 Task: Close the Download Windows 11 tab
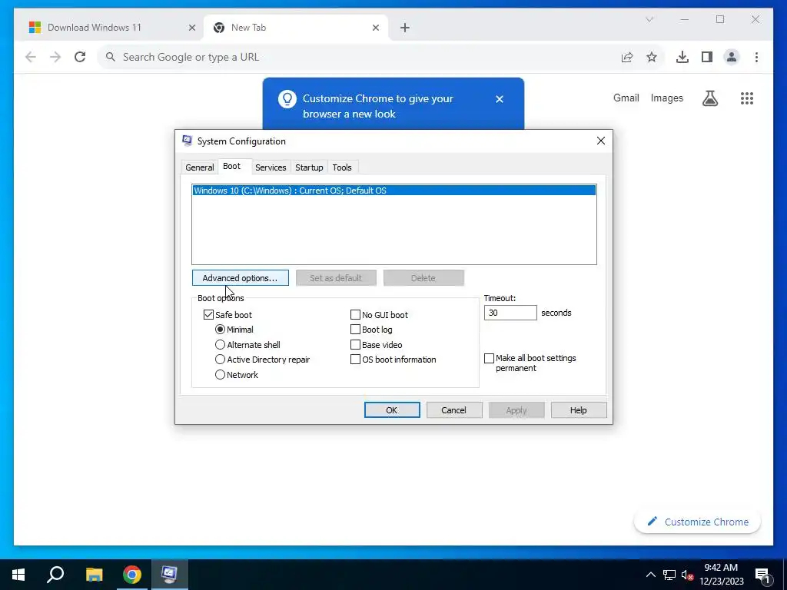pos(191,28)
